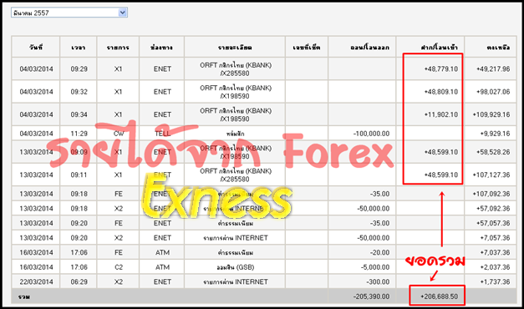
Task: Click the -100,000.00 withdrawal amount
Action: (371, 134)
